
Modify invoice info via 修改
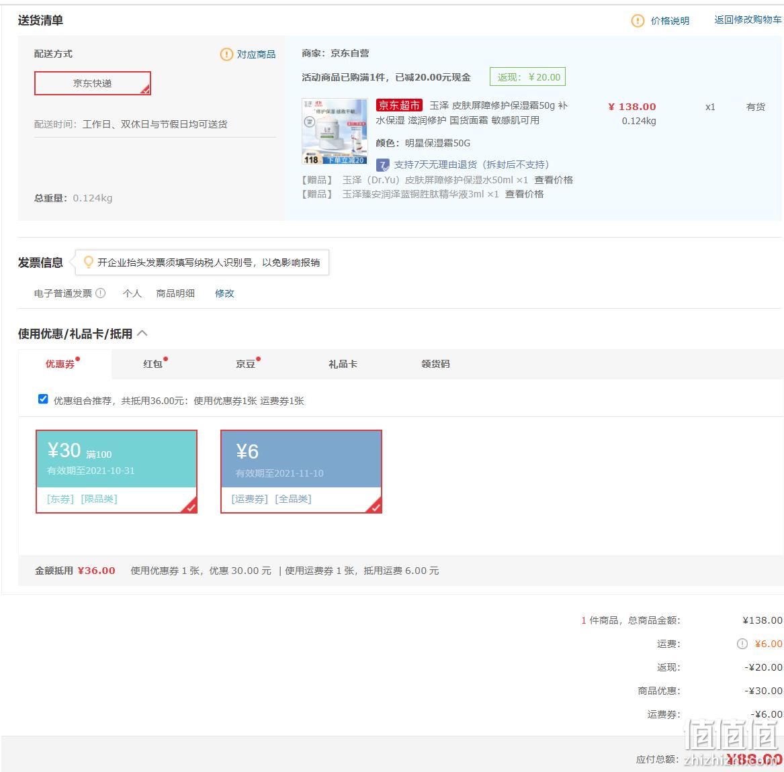tap(224, 293)
